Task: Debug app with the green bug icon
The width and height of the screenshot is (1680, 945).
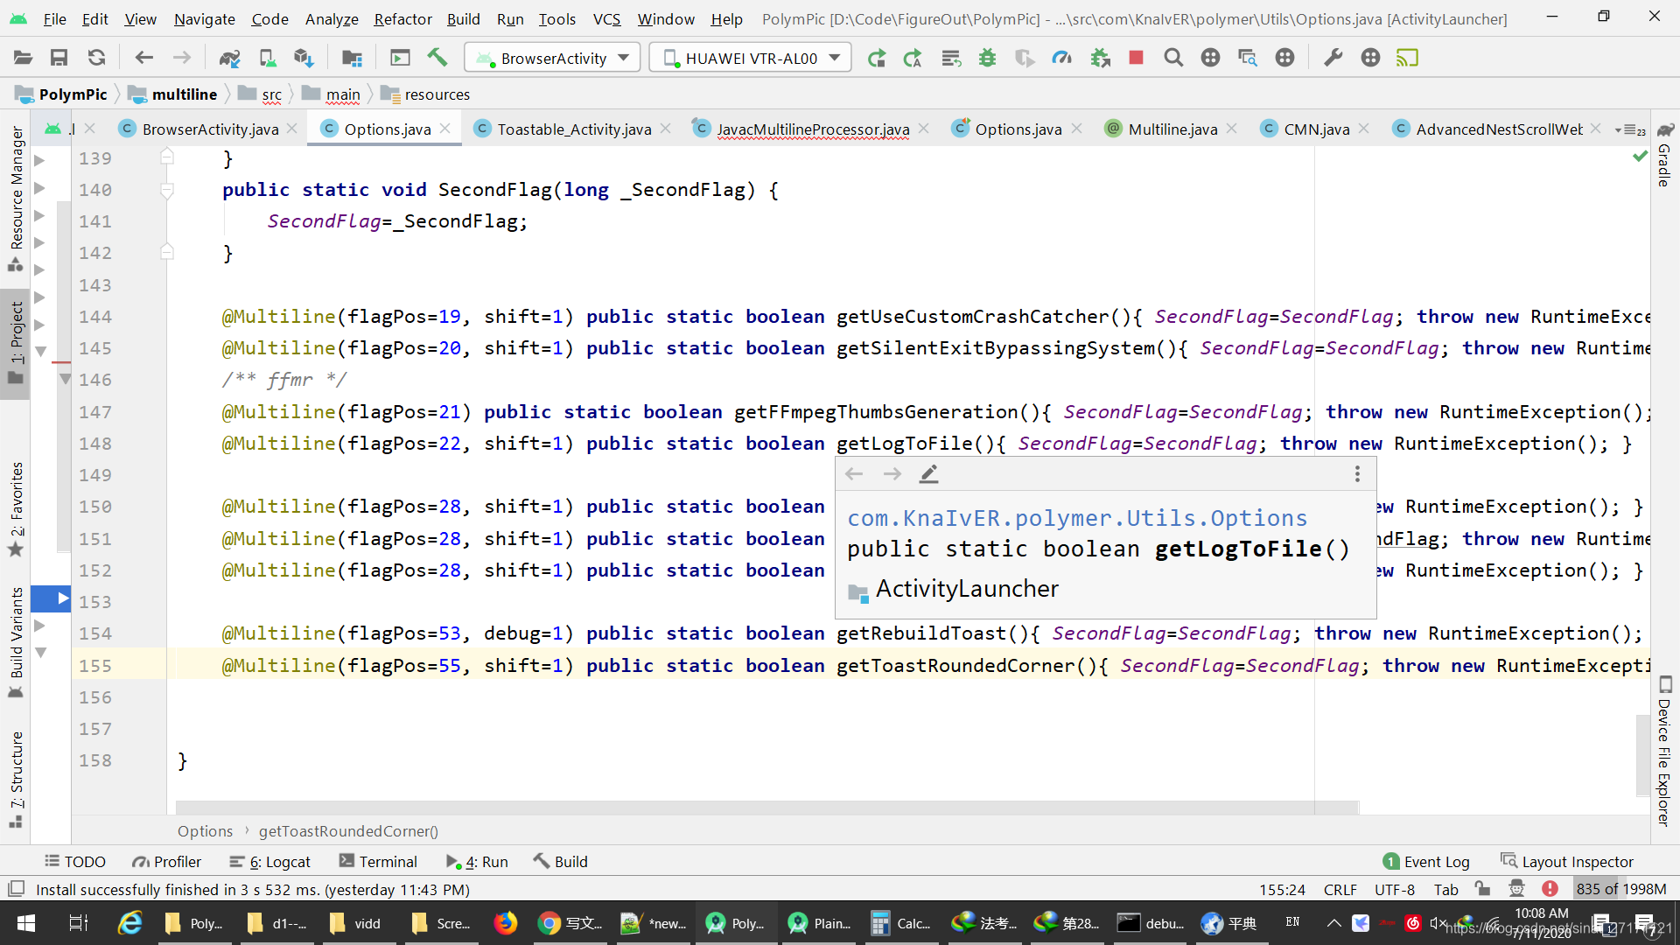Action: [987, 58]
